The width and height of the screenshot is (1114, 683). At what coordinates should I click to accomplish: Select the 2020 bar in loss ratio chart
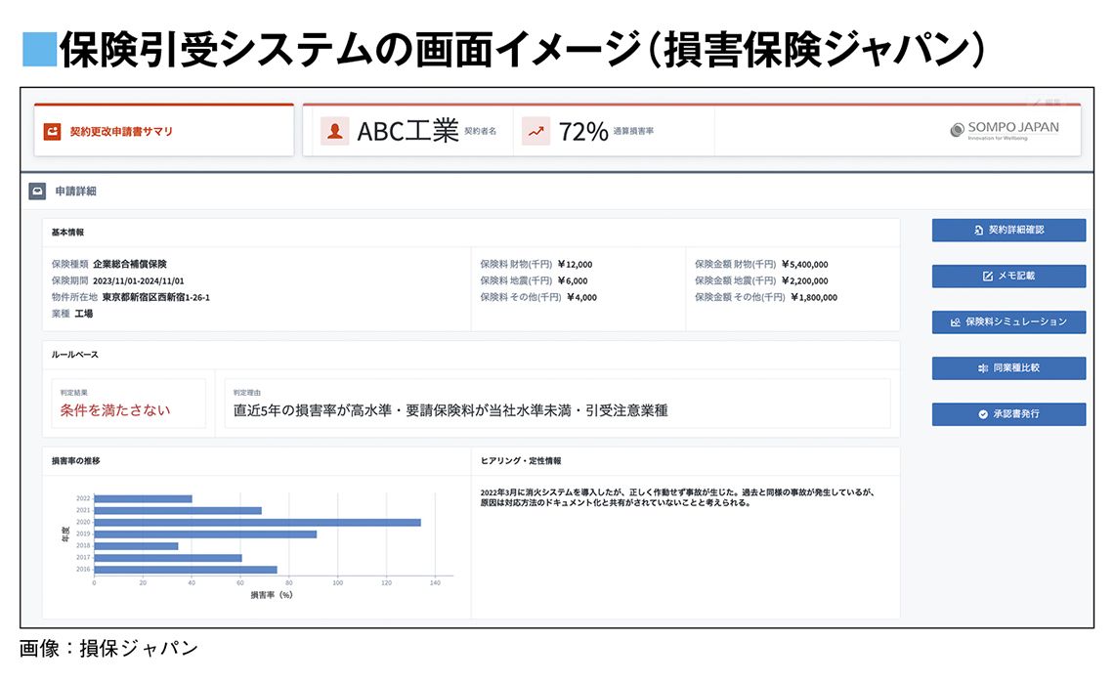point(257,522)
